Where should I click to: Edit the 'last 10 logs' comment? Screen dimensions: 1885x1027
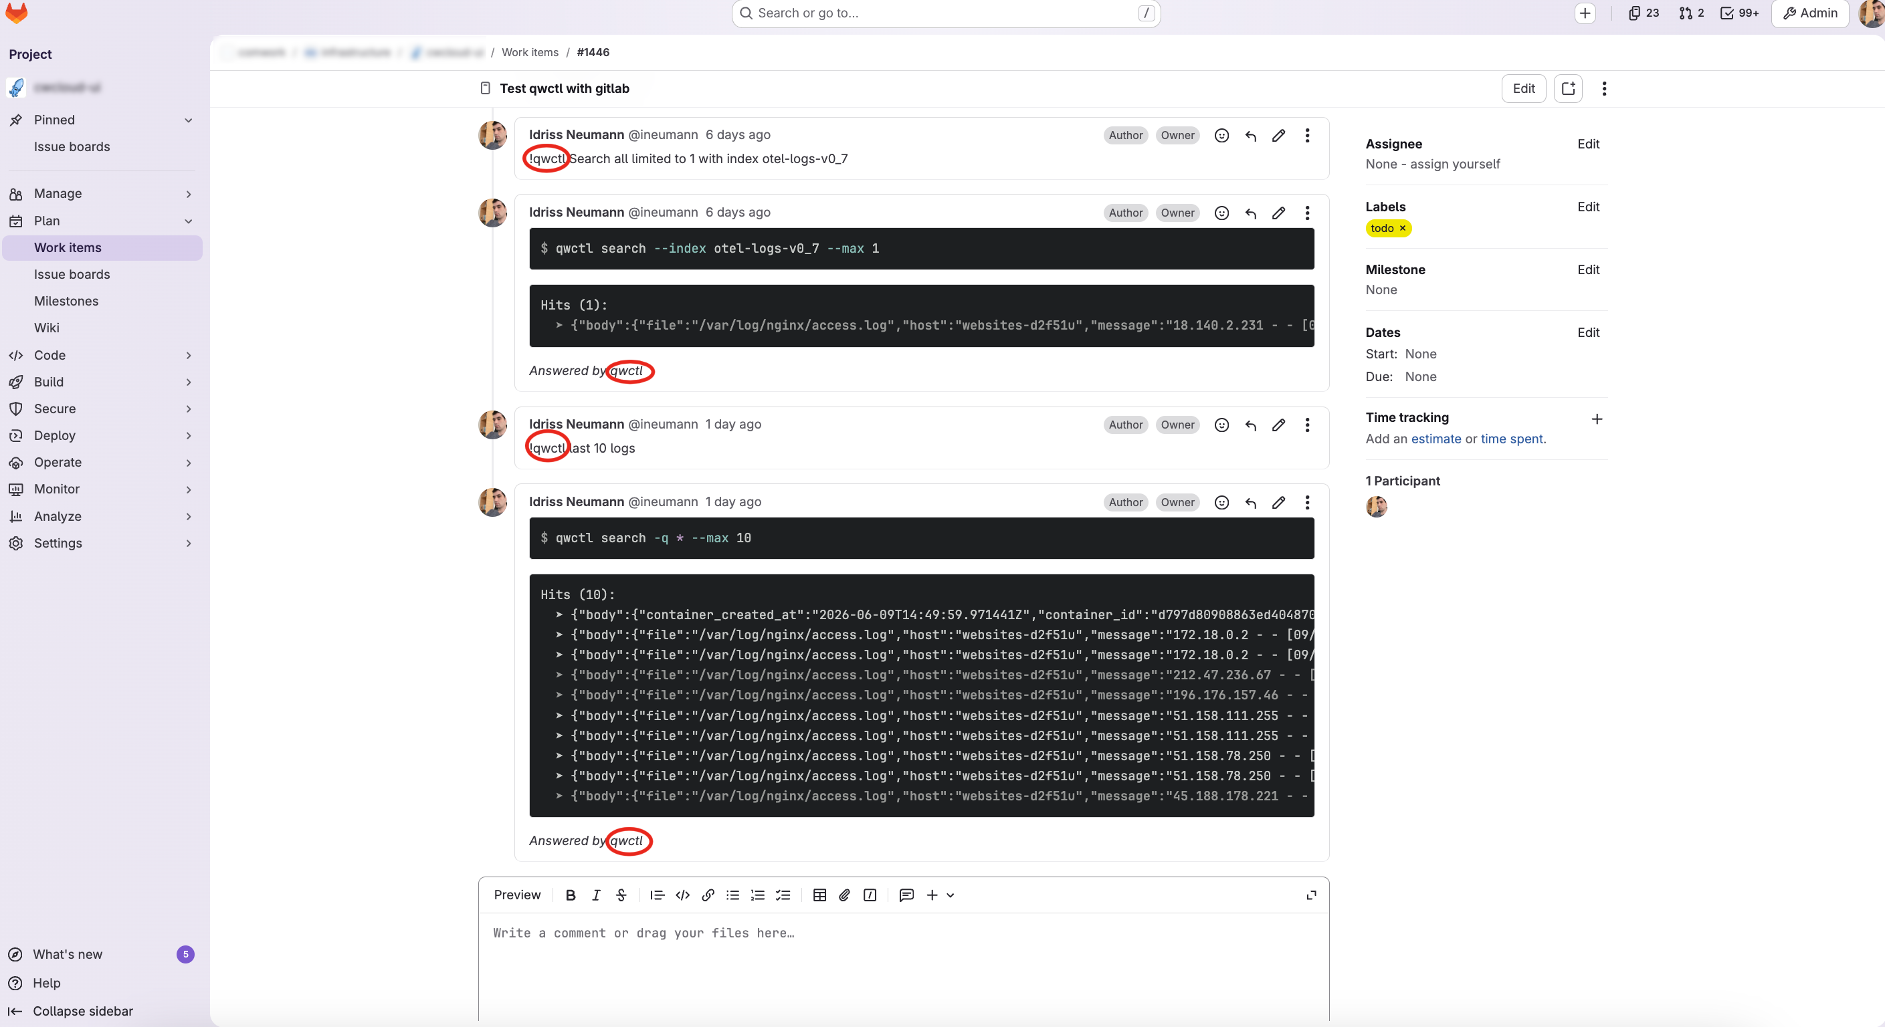(x=1278, y=425)
